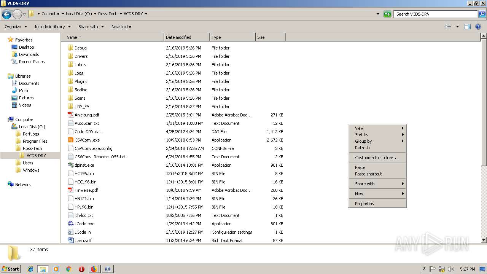This screenshot has height=274, width=487.
Task: Click the search magnifier icon
Action: 482,14
